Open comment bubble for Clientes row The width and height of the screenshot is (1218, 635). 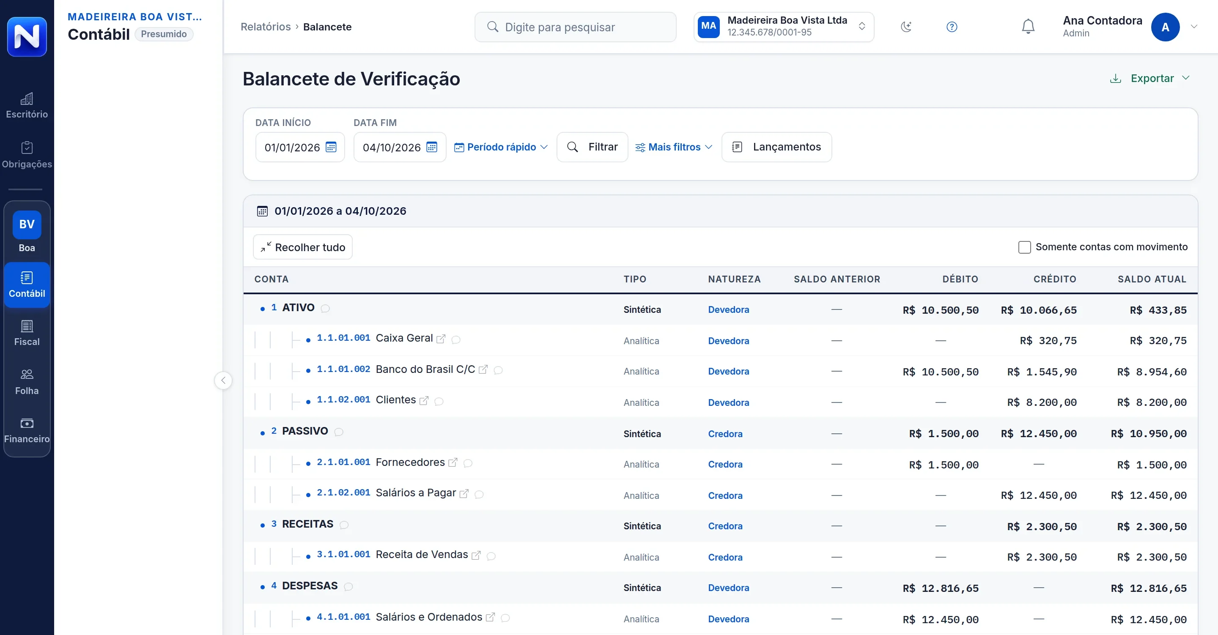click(x=439, y=402)
